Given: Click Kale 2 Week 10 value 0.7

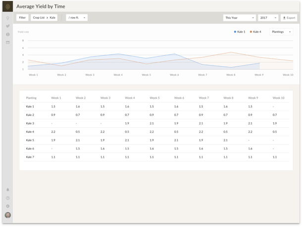Looking at the screenshot, I should [275, 115].
